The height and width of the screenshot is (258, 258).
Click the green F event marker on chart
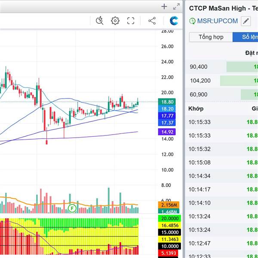(x=72, y=209)
